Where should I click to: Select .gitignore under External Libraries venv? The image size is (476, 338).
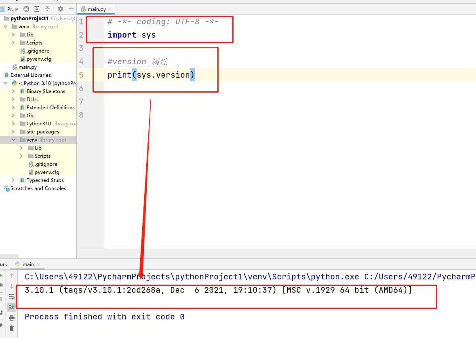coord(46,164)
